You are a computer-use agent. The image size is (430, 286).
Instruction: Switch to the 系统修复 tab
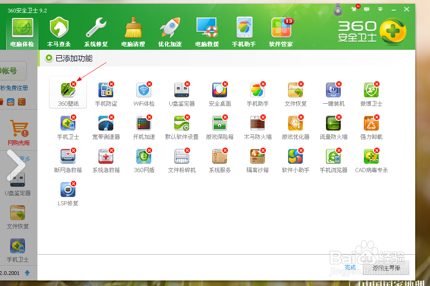(x=96, y=31)
